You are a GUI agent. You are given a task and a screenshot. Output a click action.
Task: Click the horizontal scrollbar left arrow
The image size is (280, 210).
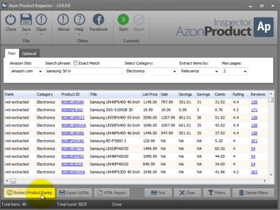[7, 181]
